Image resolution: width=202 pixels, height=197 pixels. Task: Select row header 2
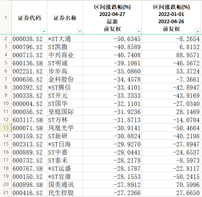tap(6, 39)
